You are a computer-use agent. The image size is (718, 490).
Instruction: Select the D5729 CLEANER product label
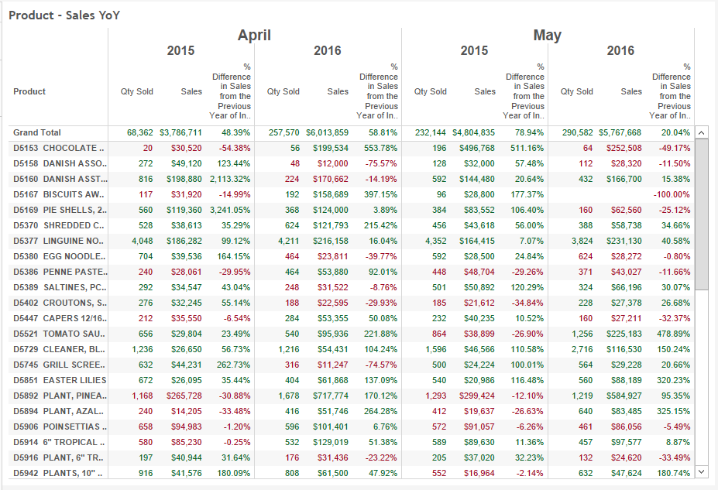click(59, 349)
